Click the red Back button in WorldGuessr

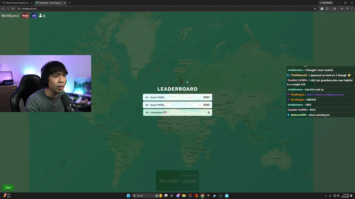25,15
